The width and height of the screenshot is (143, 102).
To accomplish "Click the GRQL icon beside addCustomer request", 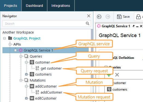I will point(37,92).
